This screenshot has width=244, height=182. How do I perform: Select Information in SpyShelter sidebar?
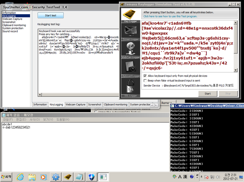[x=9, y=13]
